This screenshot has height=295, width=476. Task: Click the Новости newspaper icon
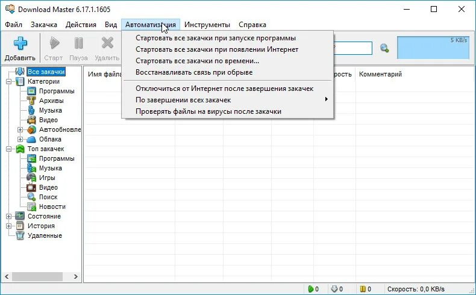point(31,206)
